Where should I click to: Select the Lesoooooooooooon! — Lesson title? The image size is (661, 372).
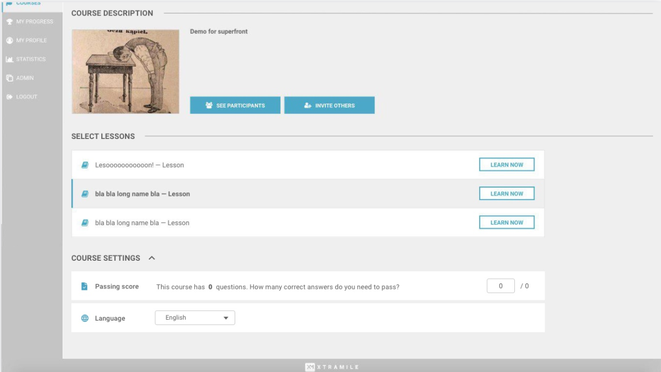pos(140,165)
